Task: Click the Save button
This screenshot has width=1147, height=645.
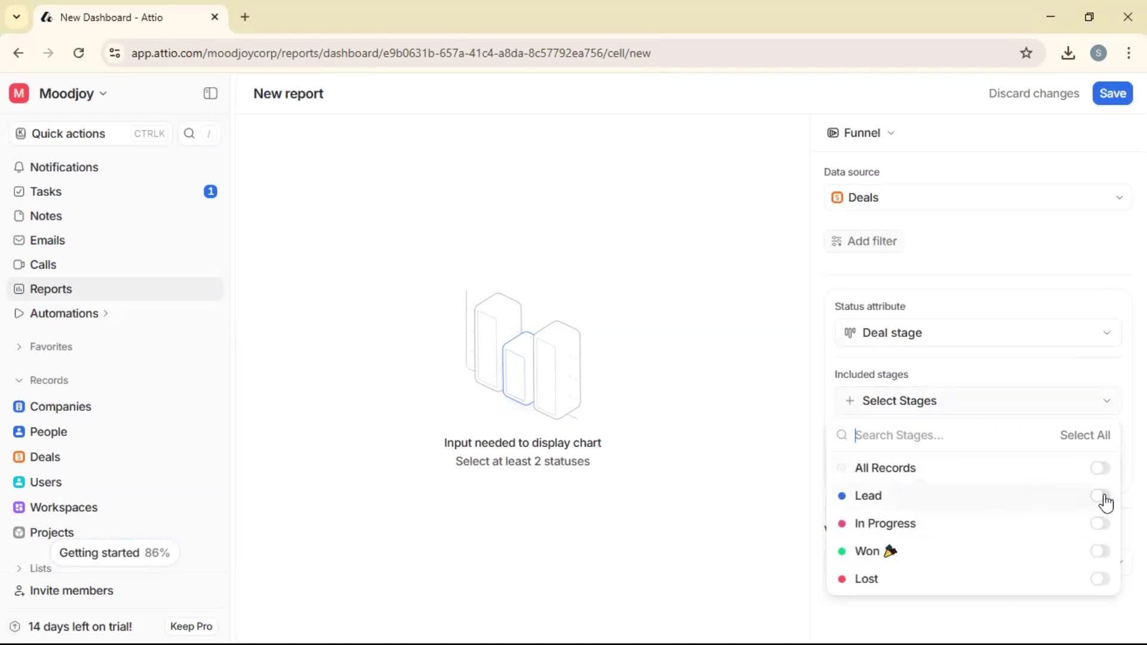Action: pyautogui.click(x=1112, y=93)
